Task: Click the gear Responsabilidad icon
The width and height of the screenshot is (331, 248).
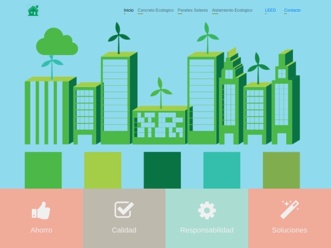Action: pyautogui.click(x=207, y=210)
